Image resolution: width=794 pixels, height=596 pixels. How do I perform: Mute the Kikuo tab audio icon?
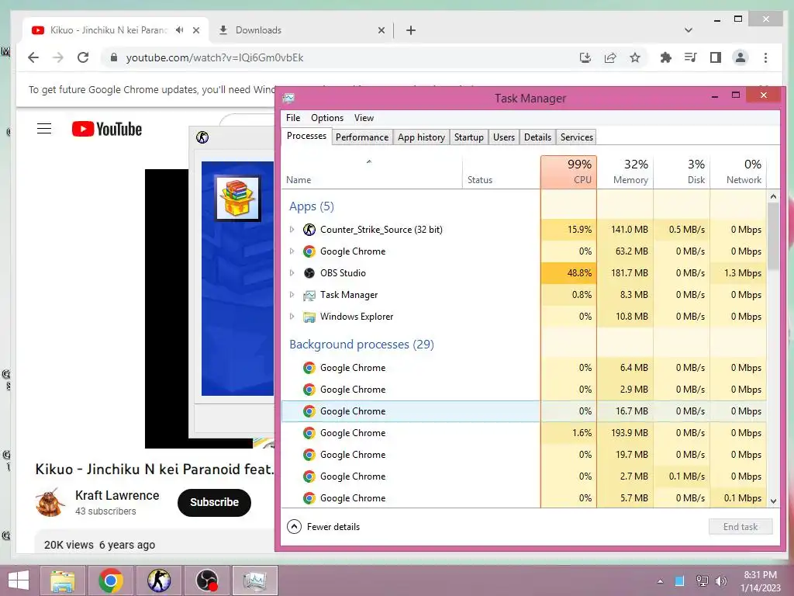pos(180,30)
